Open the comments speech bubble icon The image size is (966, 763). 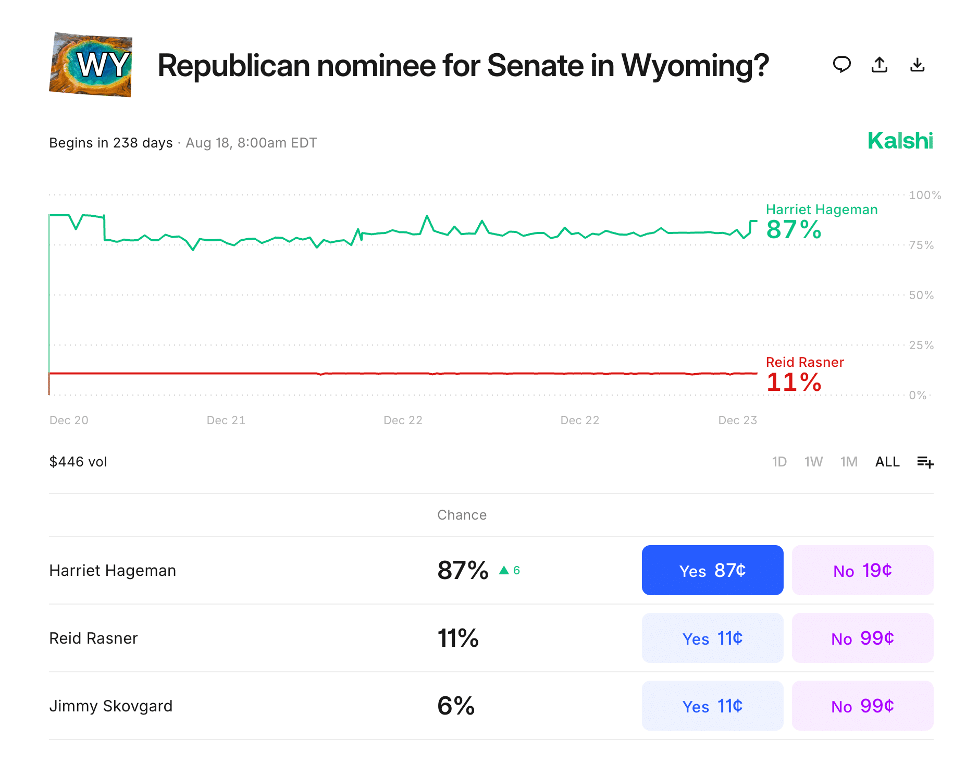click(841, 65)
